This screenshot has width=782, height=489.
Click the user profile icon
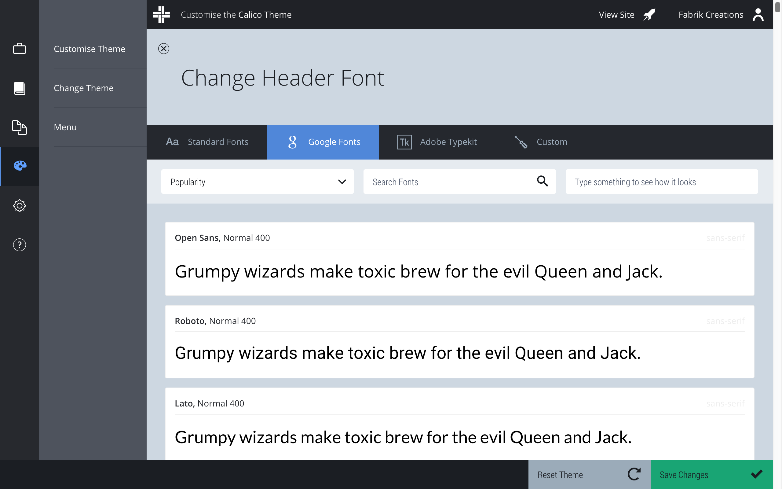(x=758, y=15)
